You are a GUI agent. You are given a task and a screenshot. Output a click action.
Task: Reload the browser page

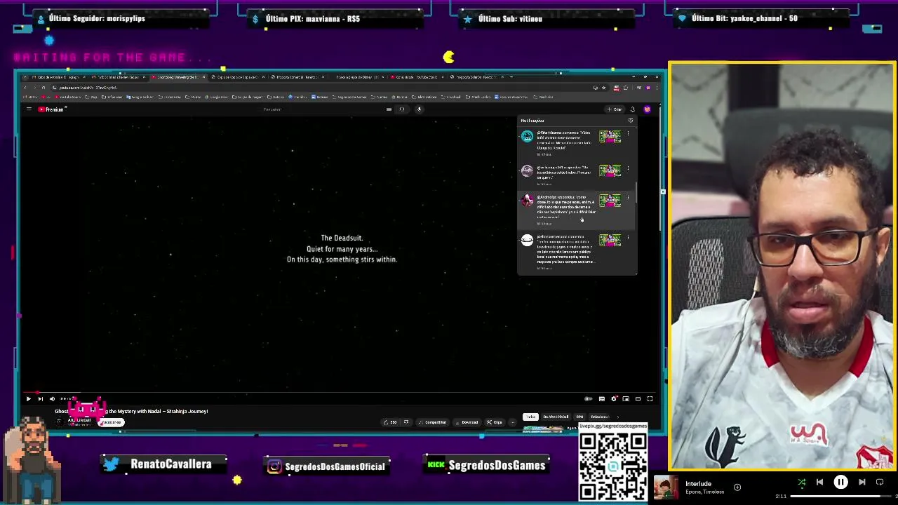click(43, 88)
